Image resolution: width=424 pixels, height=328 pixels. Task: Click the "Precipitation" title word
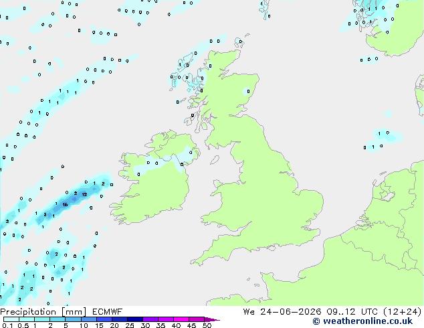(28, 312)
